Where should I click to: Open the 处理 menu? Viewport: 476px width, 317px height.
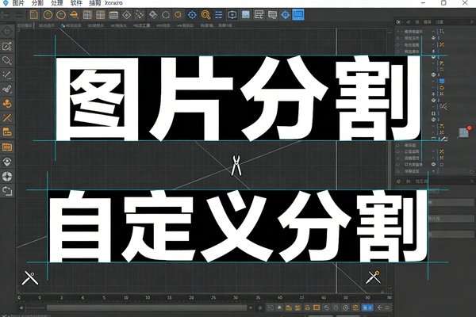tap(57, 4)
